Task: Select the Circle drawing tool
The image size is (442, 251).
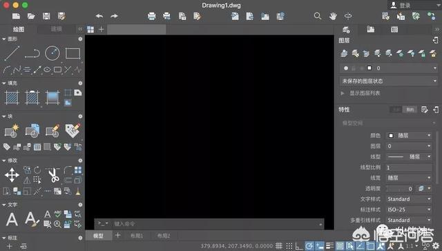Action: [52, 53]
